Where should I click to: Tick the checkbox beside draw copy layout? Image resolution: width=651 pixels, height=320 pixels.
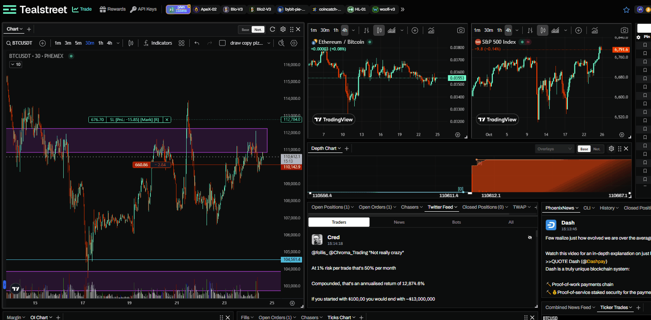[x=222, y=43]
